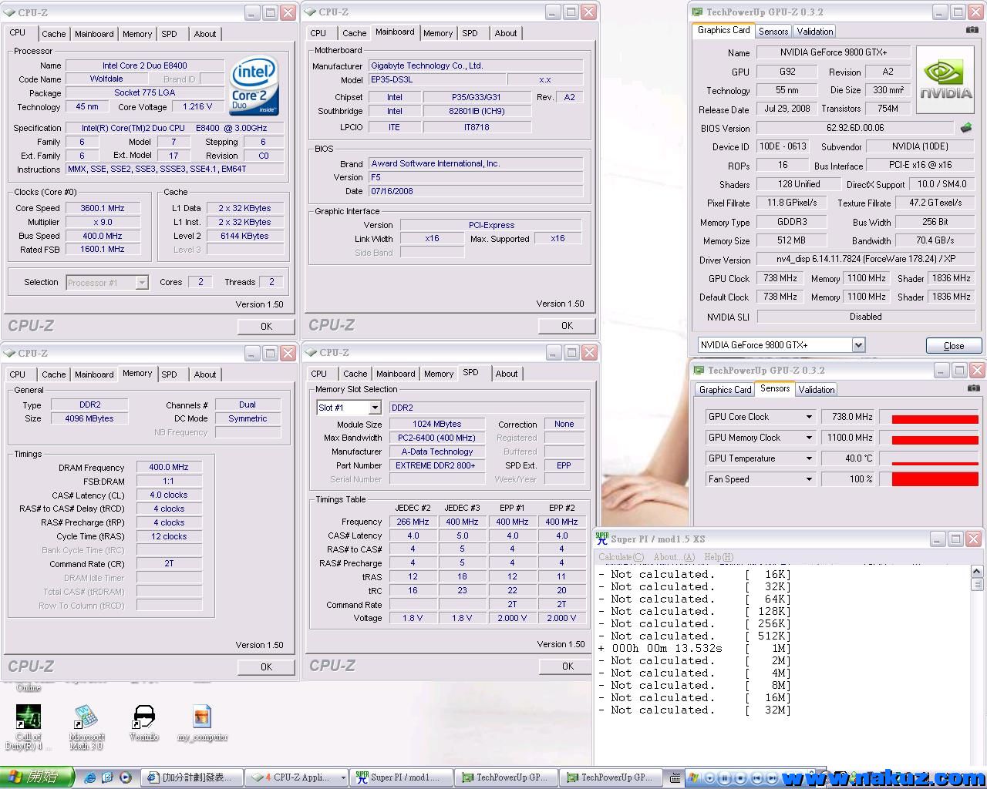The width and height of the screenshot is (987, 789).
Task: Click OK in the CPU-Z SPD window
Action: coord(568,666)
